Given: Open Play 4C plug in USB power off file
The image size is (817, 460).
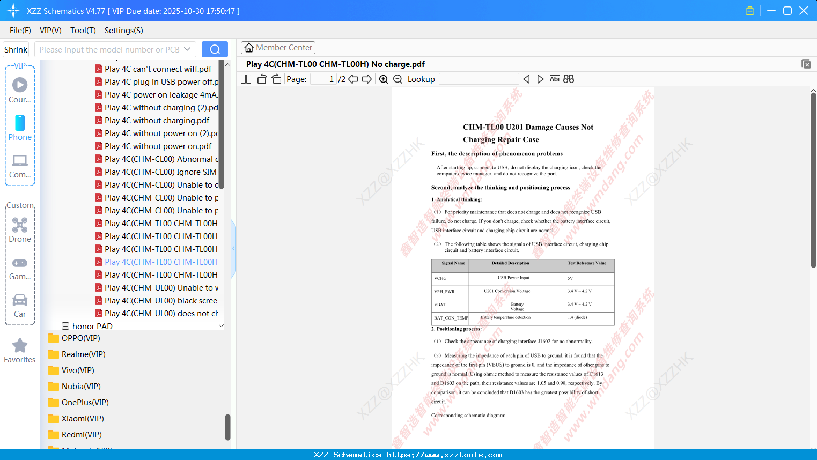Looking at the screenshot, I should tap(157, 82).
